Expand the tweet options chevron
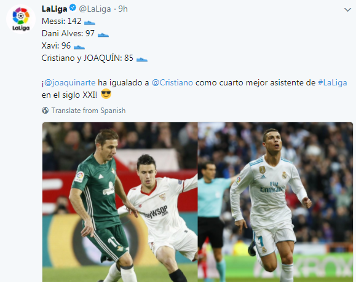Viewport: 356px width, 282px height. (347, 10)
